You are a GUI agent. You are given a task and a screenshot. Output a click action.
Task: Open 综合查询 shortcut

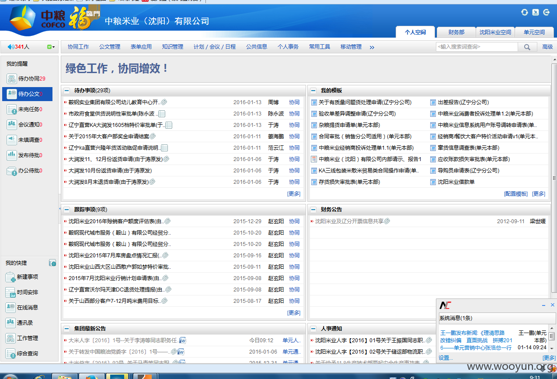(x=22, y=354)
